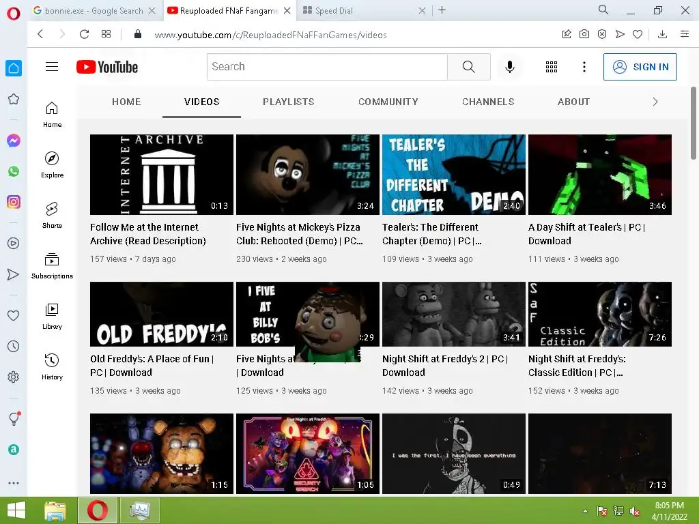Screen dimensions: 699x524
Task: Open Follow Me at the Internet Archive video
Action: tap(147, 234)
